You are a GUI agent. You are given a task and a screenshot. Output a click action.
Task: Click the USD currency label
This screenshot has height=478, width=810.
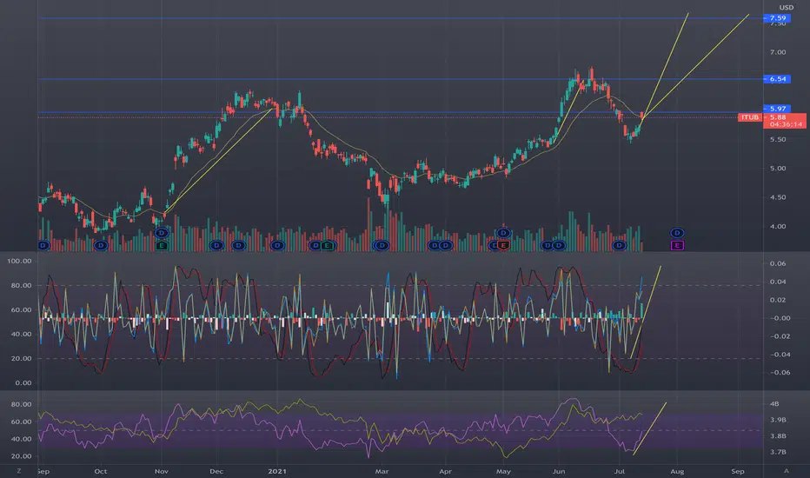coord(787,7)
